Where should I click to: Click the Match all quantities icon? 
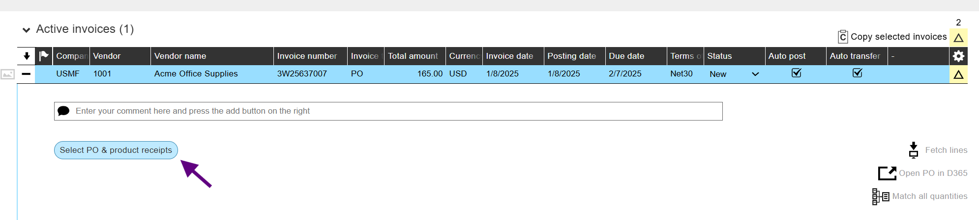(880, 196)
